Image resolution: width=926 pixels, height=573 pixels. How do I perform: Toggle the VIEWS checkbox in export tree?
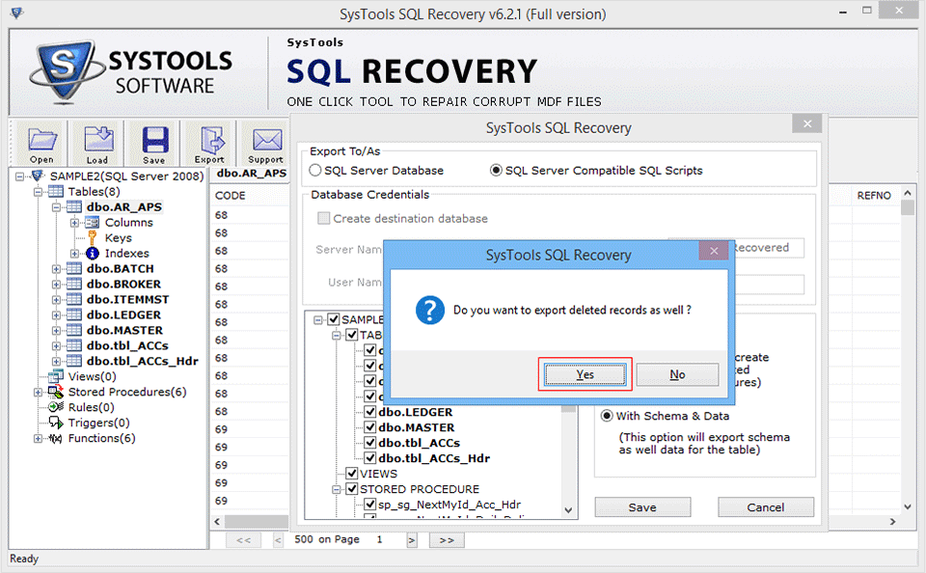pyautogui.click(x=353, y=474)
